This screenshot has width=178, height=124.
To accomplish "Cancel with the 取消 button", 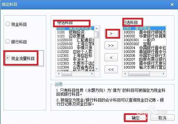I will pyautogui.click(x=162, y=118).
